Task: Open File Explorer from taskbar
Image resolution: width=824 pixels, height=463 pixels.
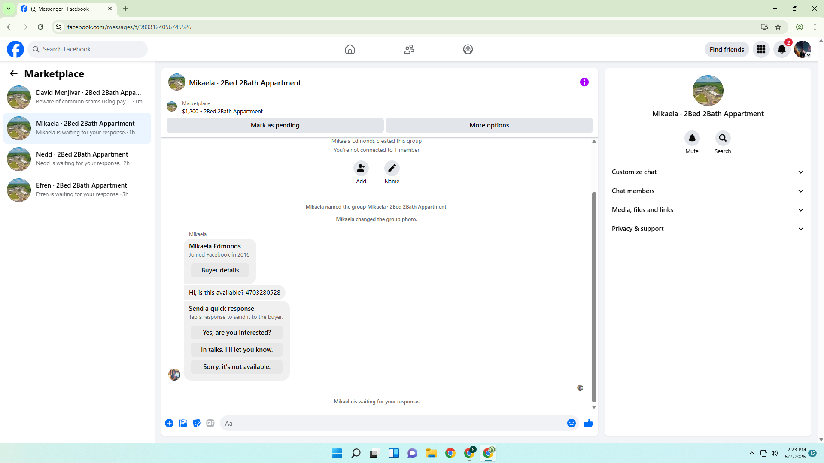Action: point(432,453)
